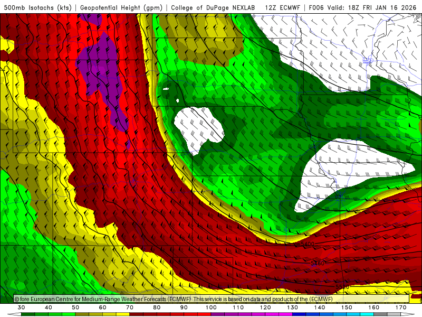
Task: Pick the dark maroon 70-75 kt legend swatch
Action: pos(137,314)
